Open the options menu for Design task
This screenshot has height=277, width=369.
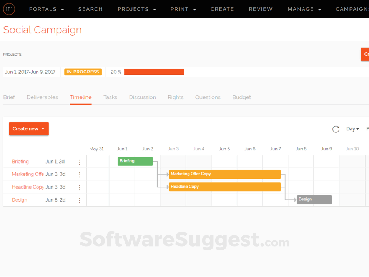tap(80, 200)
